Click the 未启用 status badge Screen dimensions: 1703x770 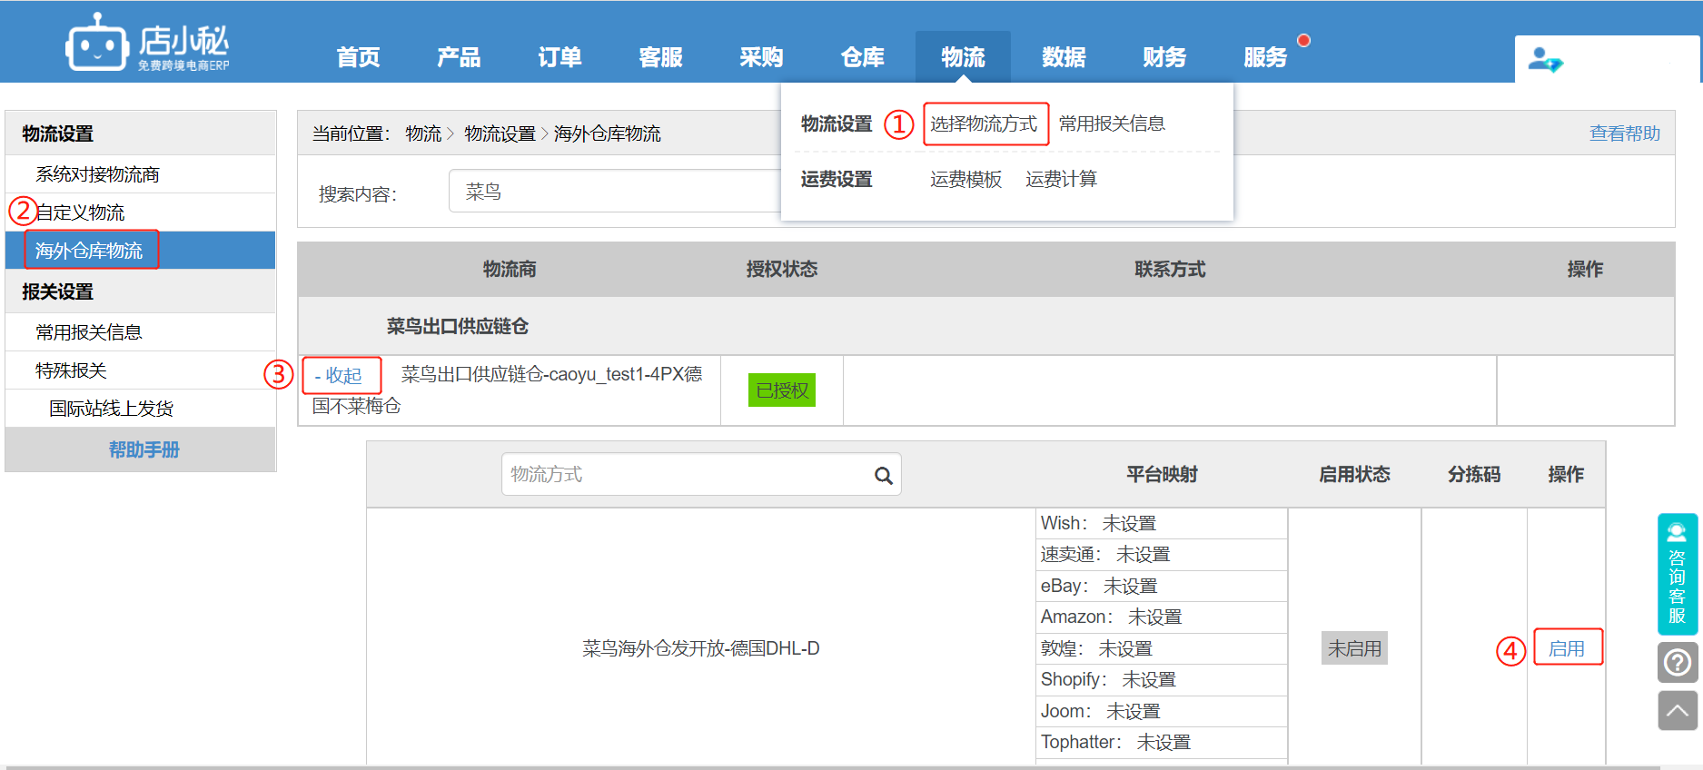(1354, 648)
